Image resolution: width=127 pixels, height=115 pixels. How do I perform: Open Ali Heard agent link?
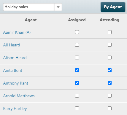click(12, 45)
